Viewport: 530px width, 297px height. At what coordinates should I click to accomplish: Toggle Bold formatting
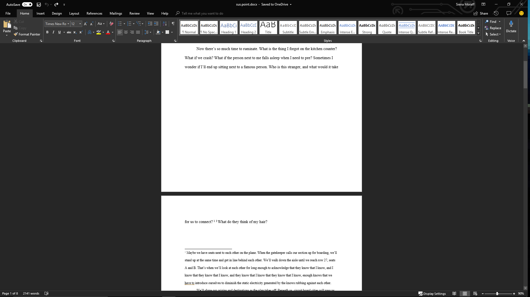[x=47, y=32]
